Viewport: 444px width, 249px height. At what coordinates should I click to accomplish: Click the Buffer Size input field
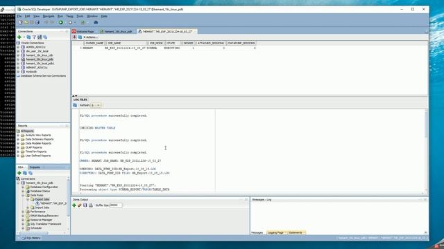click(x=116, y=205)
